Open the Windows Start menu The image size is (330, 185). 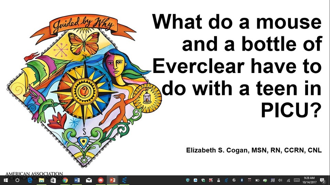(6, 180)
